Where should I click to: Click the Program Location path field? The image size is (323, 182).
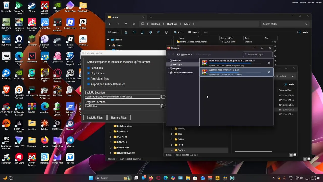pos(122,106)
